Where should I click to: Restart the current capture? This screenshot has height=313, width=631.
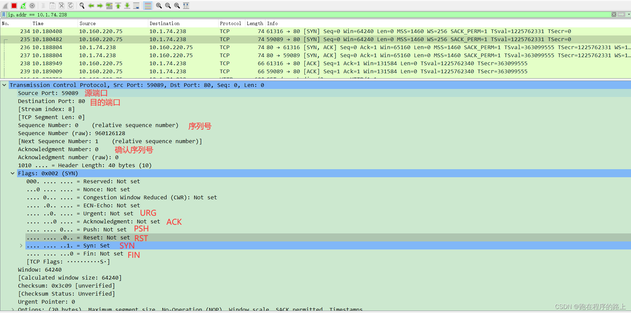23,6
